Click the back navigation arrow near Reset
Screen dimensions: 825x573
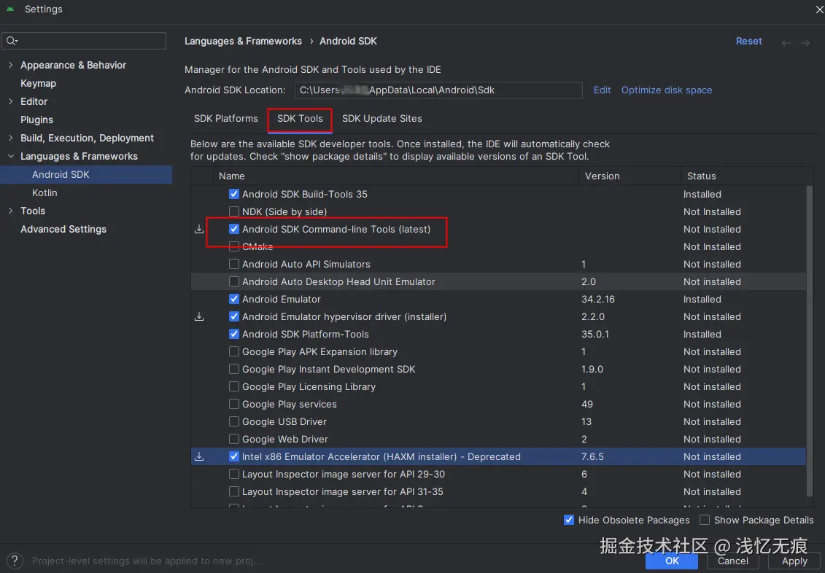coord(786,42)
